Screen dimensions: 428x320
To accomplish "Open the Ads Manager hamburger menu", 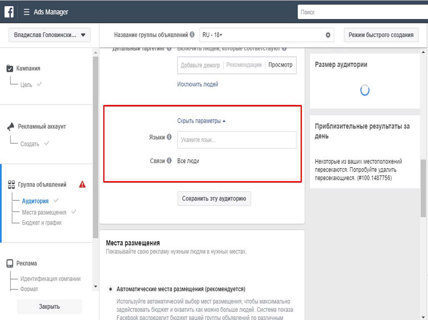I will (x=26, y=12).
